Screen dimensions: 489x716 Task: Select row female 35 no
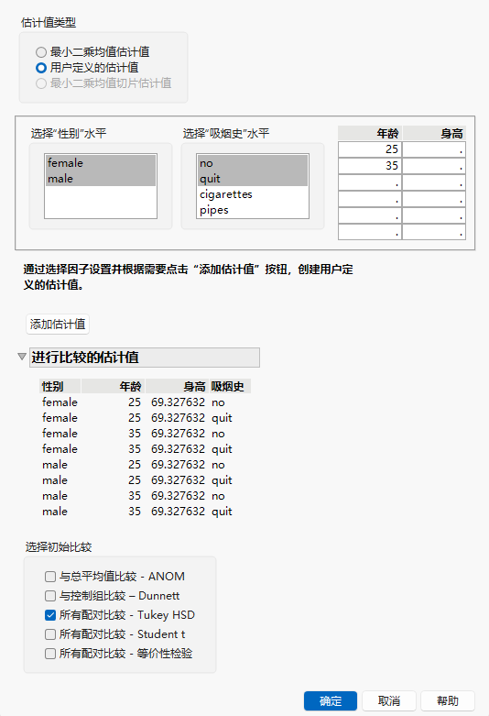click(x=145, y=434)
